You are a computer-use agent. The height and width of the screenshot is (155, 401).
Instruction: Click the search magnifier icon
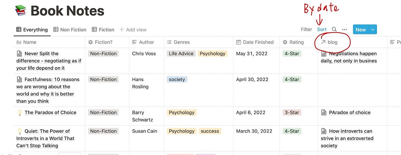pyautogui.click(x=334, y=30)
